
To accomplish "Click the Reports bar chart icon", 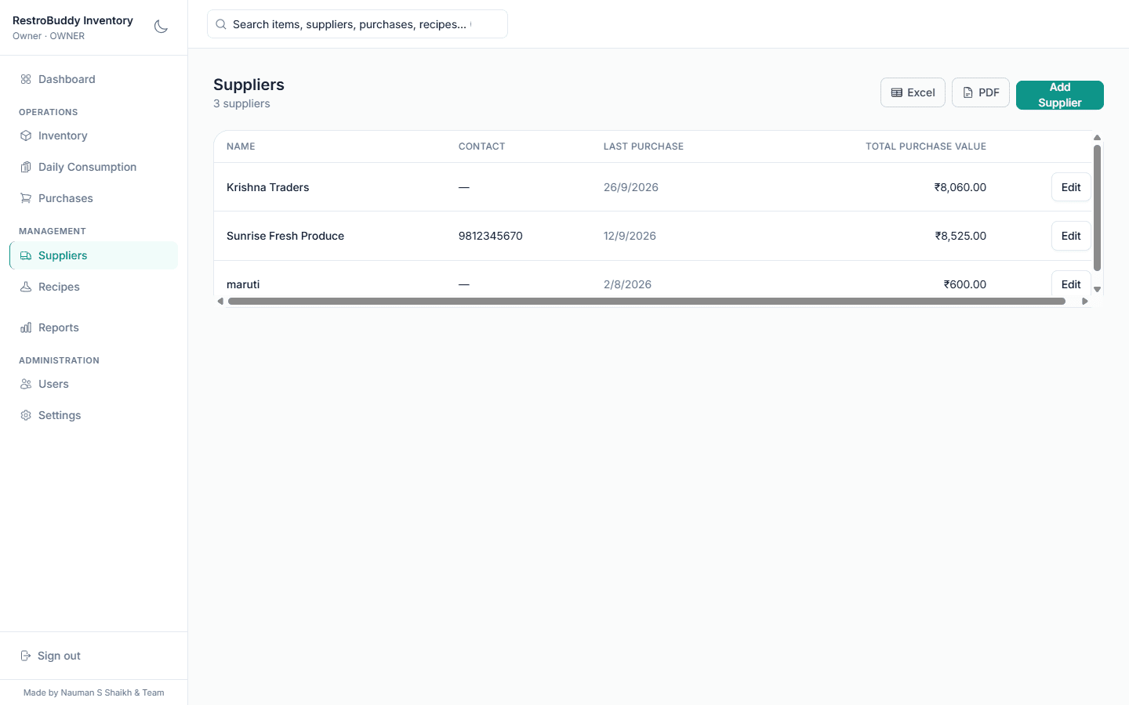I will tap(26, 327).
